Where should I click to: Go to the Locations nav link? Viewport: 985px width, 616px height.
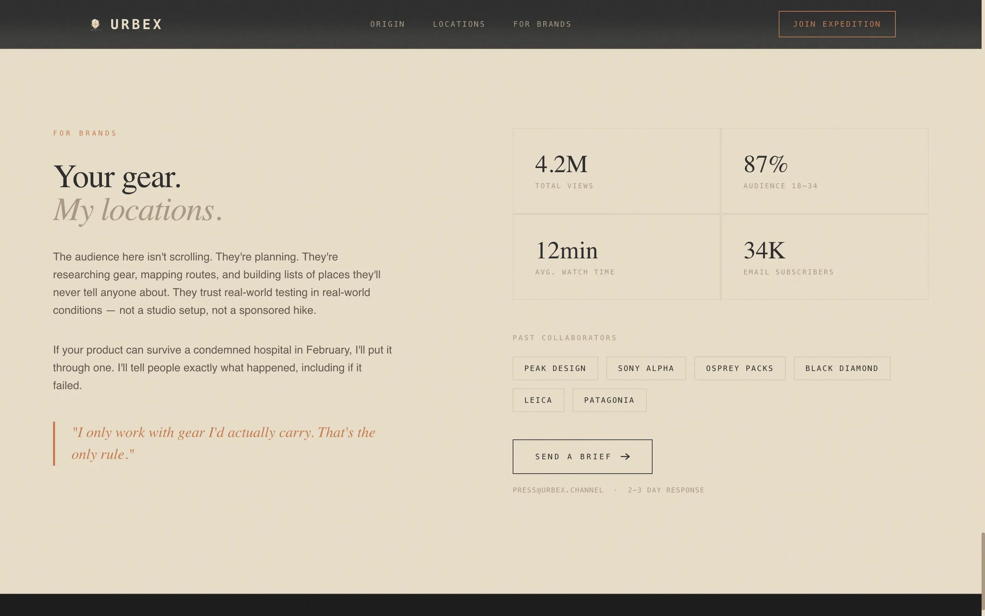click(x=459, y=24)
